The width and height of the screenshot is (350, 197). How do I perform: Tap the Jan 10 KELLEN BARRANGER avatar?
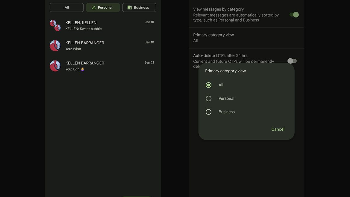click(55, 46)
